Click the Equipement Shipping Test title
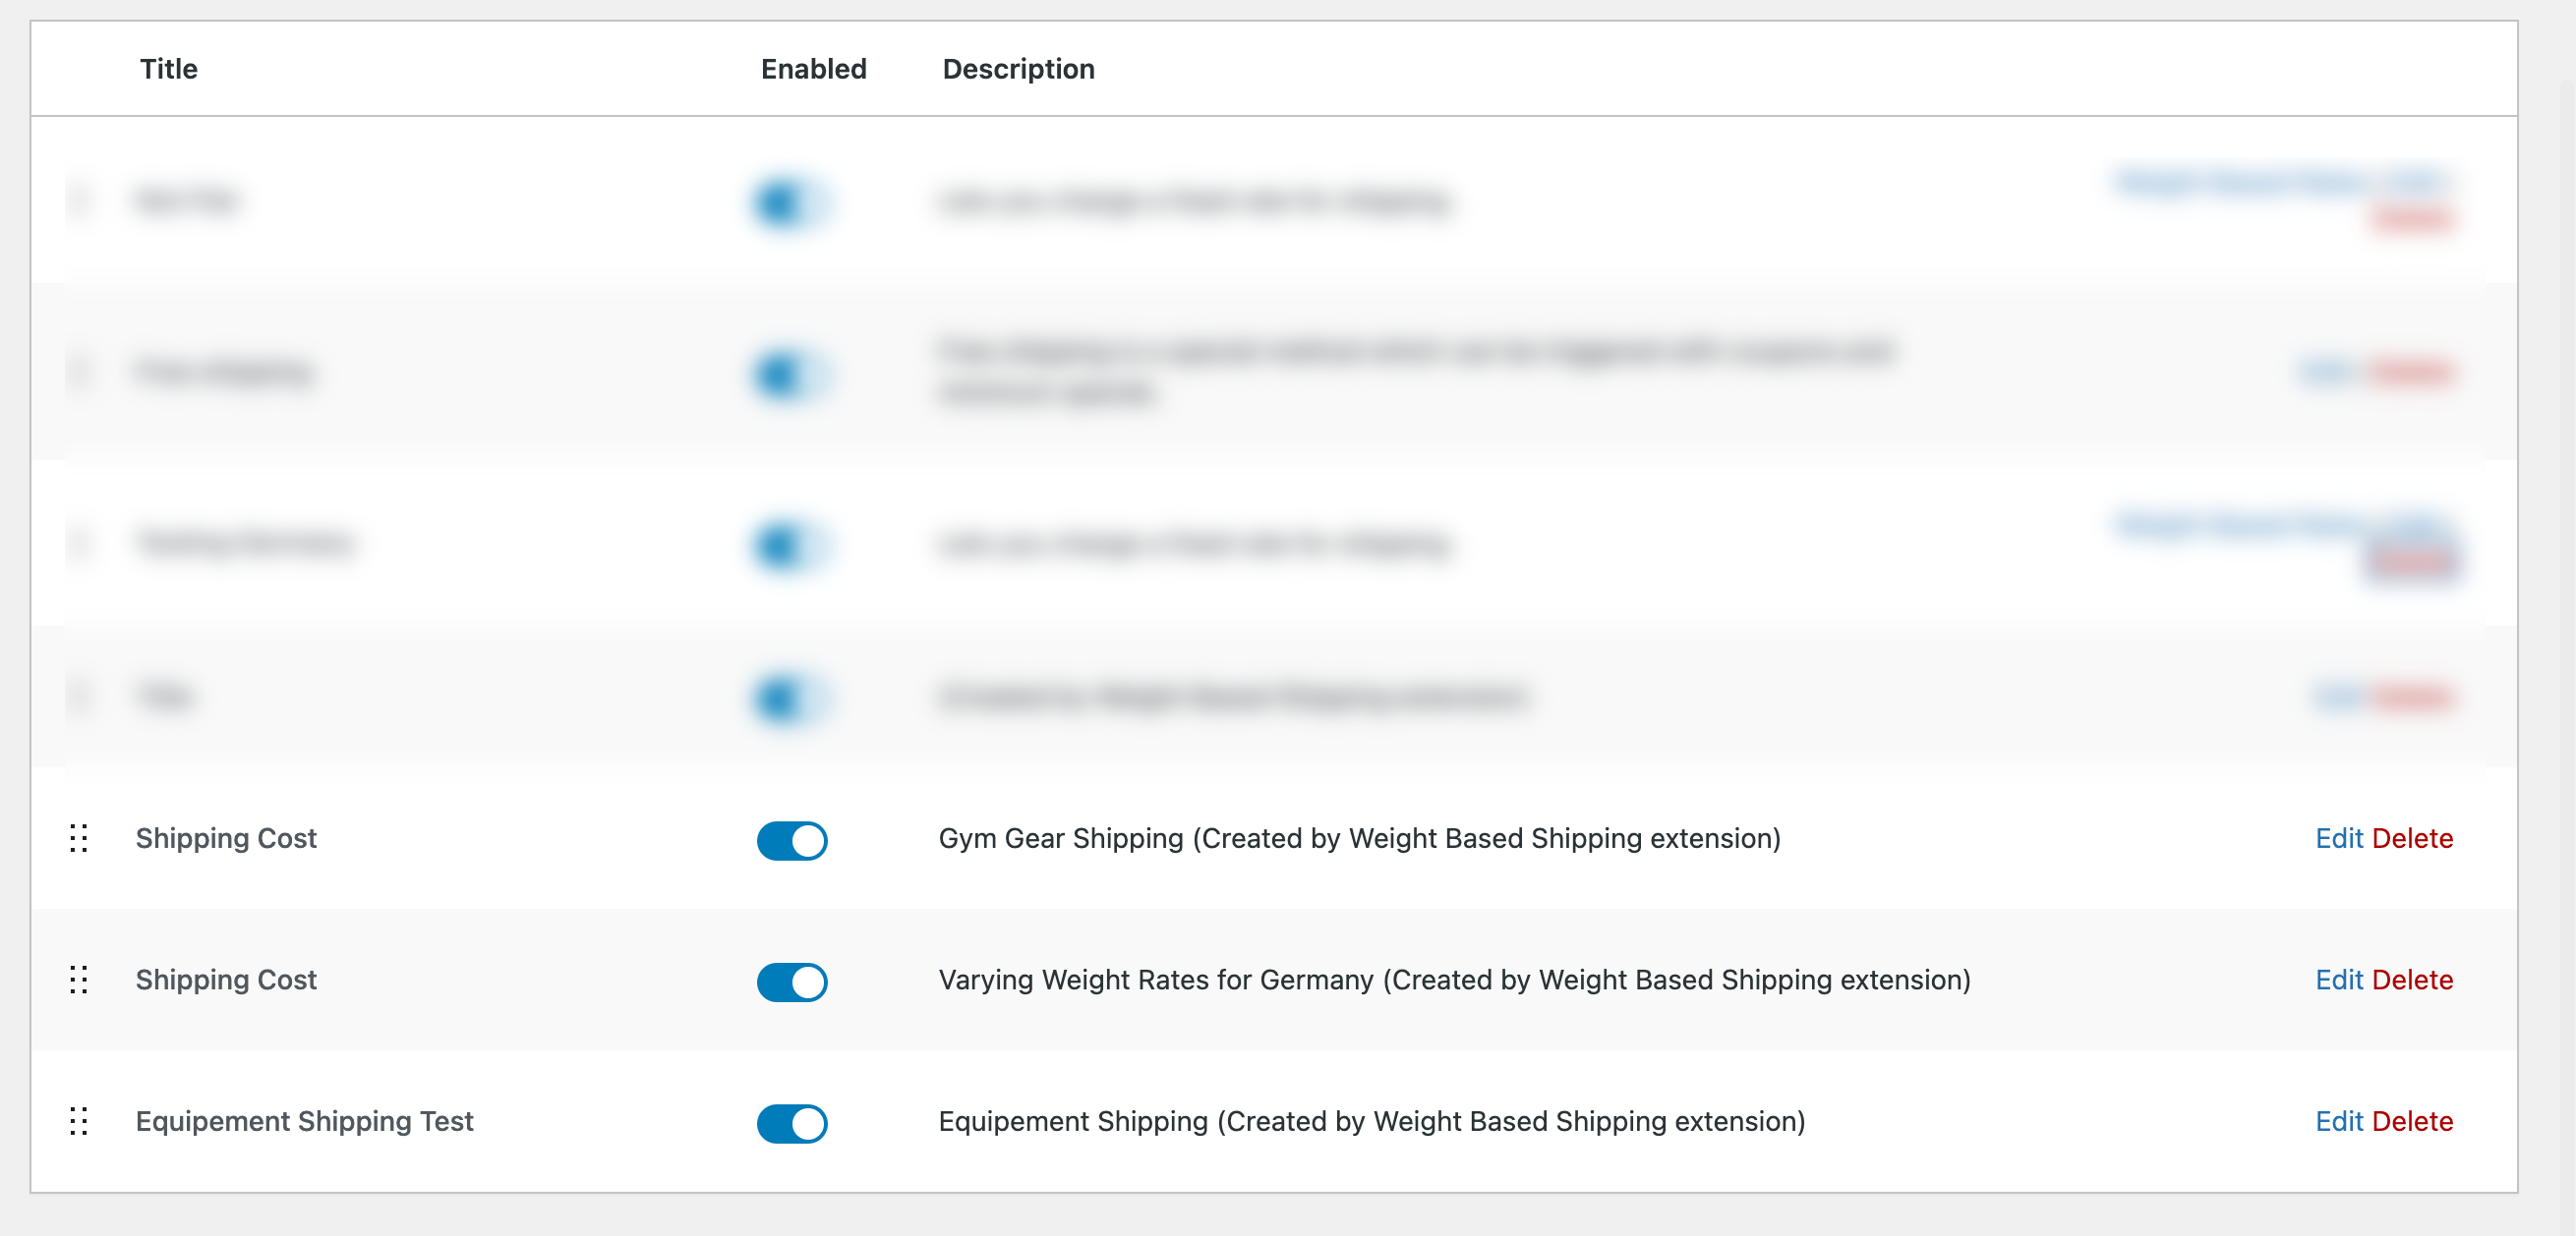 [x=304, y=1121]
